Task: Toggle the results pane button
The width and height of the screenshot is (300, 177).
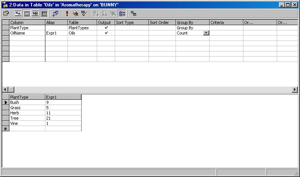Action: point(44,13)
